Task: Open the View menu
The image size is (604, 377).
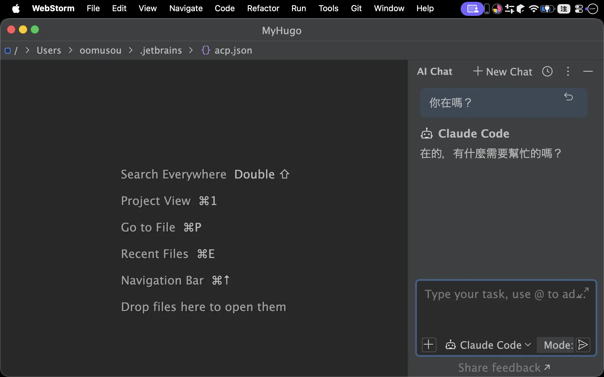Action: (148, 8)
